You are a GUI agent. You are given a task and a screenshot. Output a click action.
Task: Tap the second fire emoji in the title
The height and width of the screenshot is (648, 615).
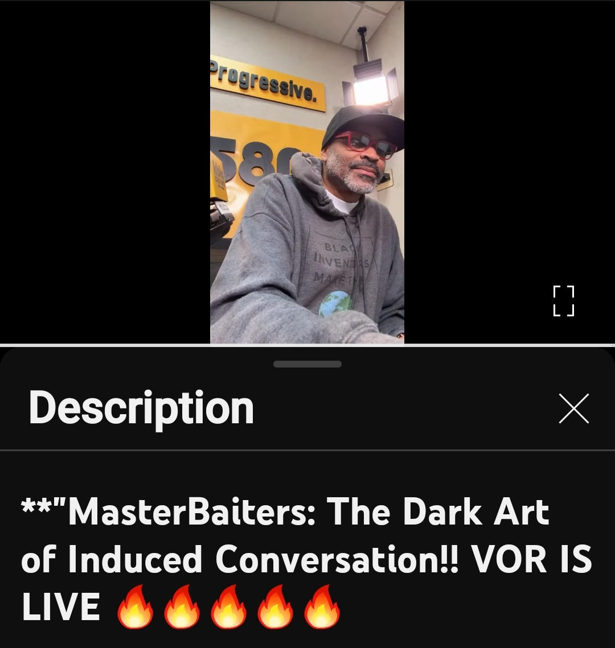pos(182,606)
